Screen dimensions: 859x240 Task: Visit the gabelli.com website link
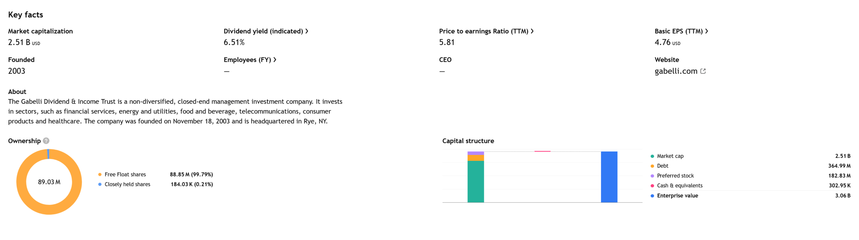(675, 71)
